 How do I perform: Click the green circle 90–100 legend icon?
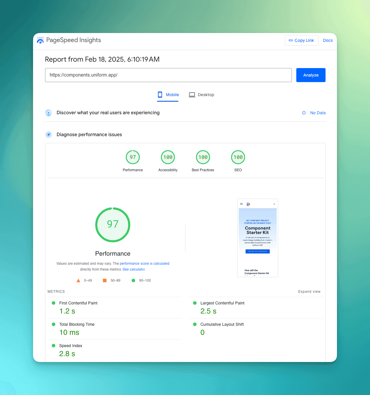click(133, 280)
